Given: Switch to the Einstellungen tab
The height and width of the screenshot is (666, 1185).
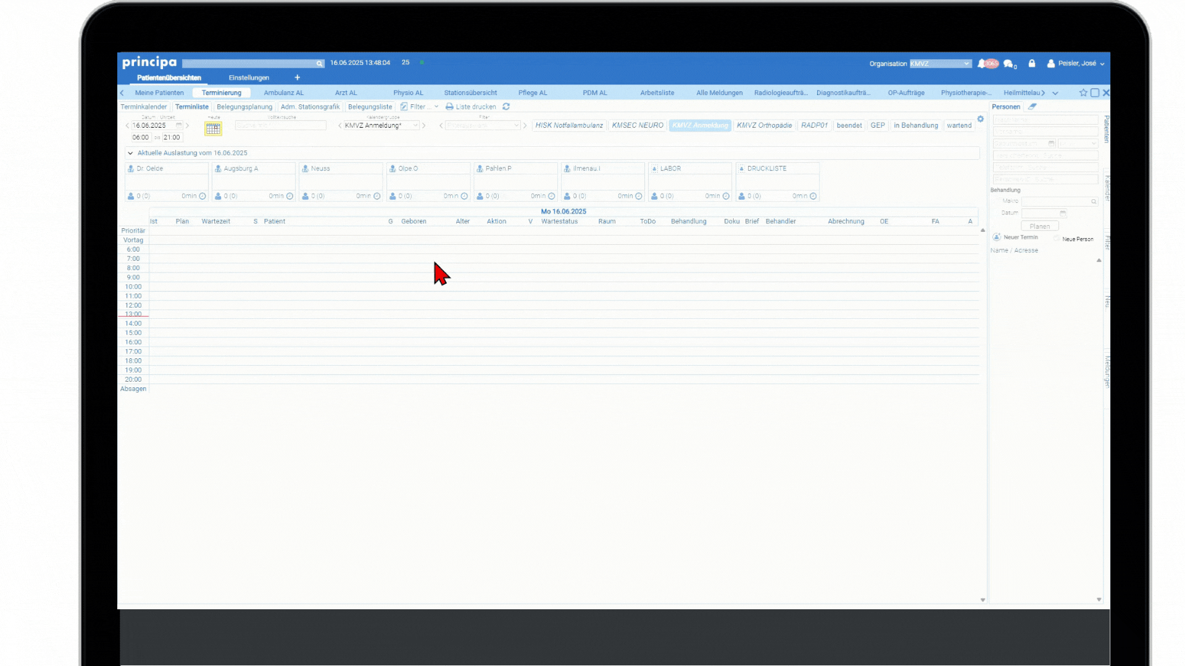Looking at the screenshot, I should [249, 78].
